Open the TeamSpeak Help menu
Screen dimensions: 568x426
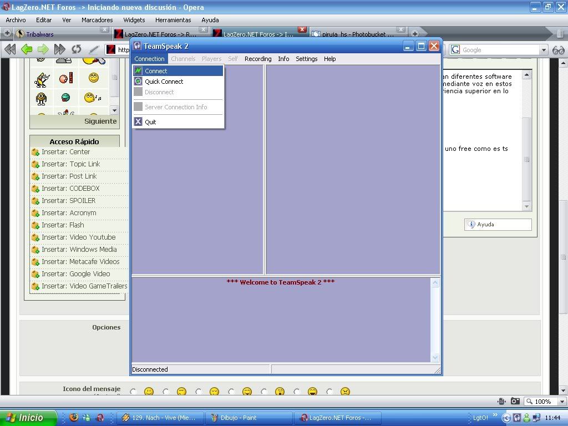[x=329, y=59]
